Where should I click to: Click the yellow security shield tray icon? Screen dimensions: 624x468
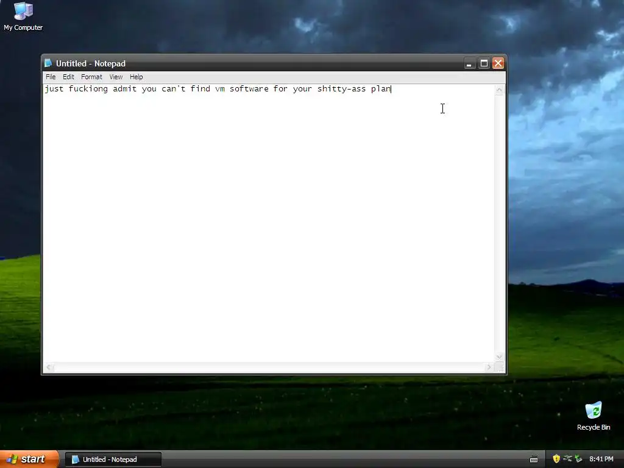click(556, 459)
